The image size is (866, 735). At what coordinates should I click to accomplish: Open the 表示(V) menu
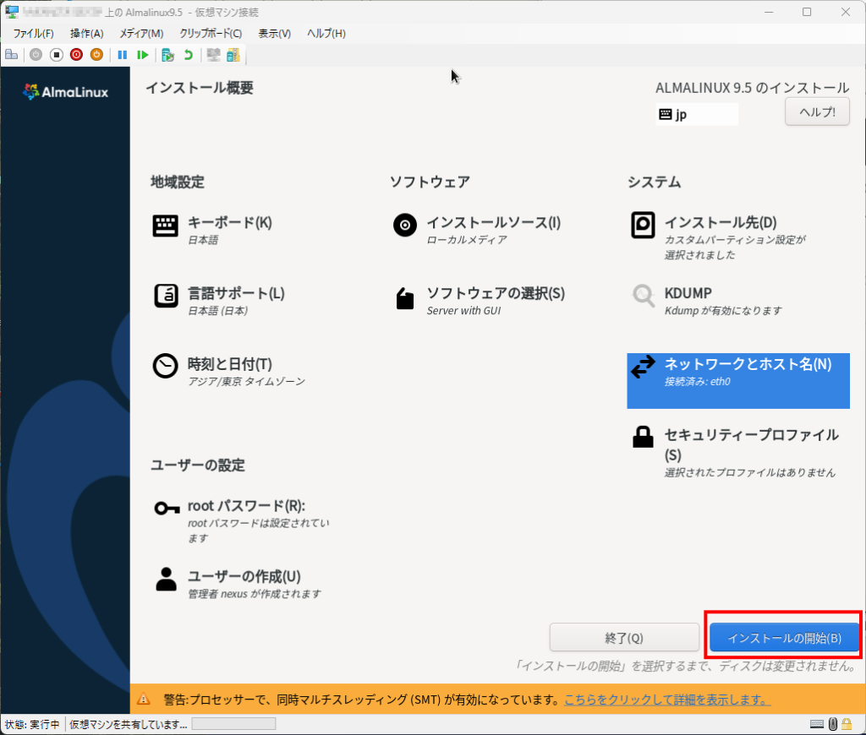coord(274,33)
